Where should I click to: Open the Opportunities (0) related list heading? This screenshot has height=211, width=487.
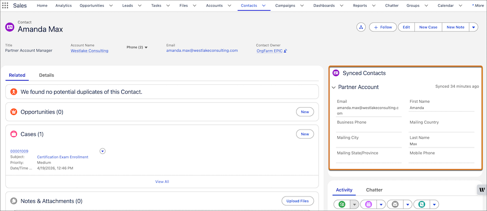point(42,112)
